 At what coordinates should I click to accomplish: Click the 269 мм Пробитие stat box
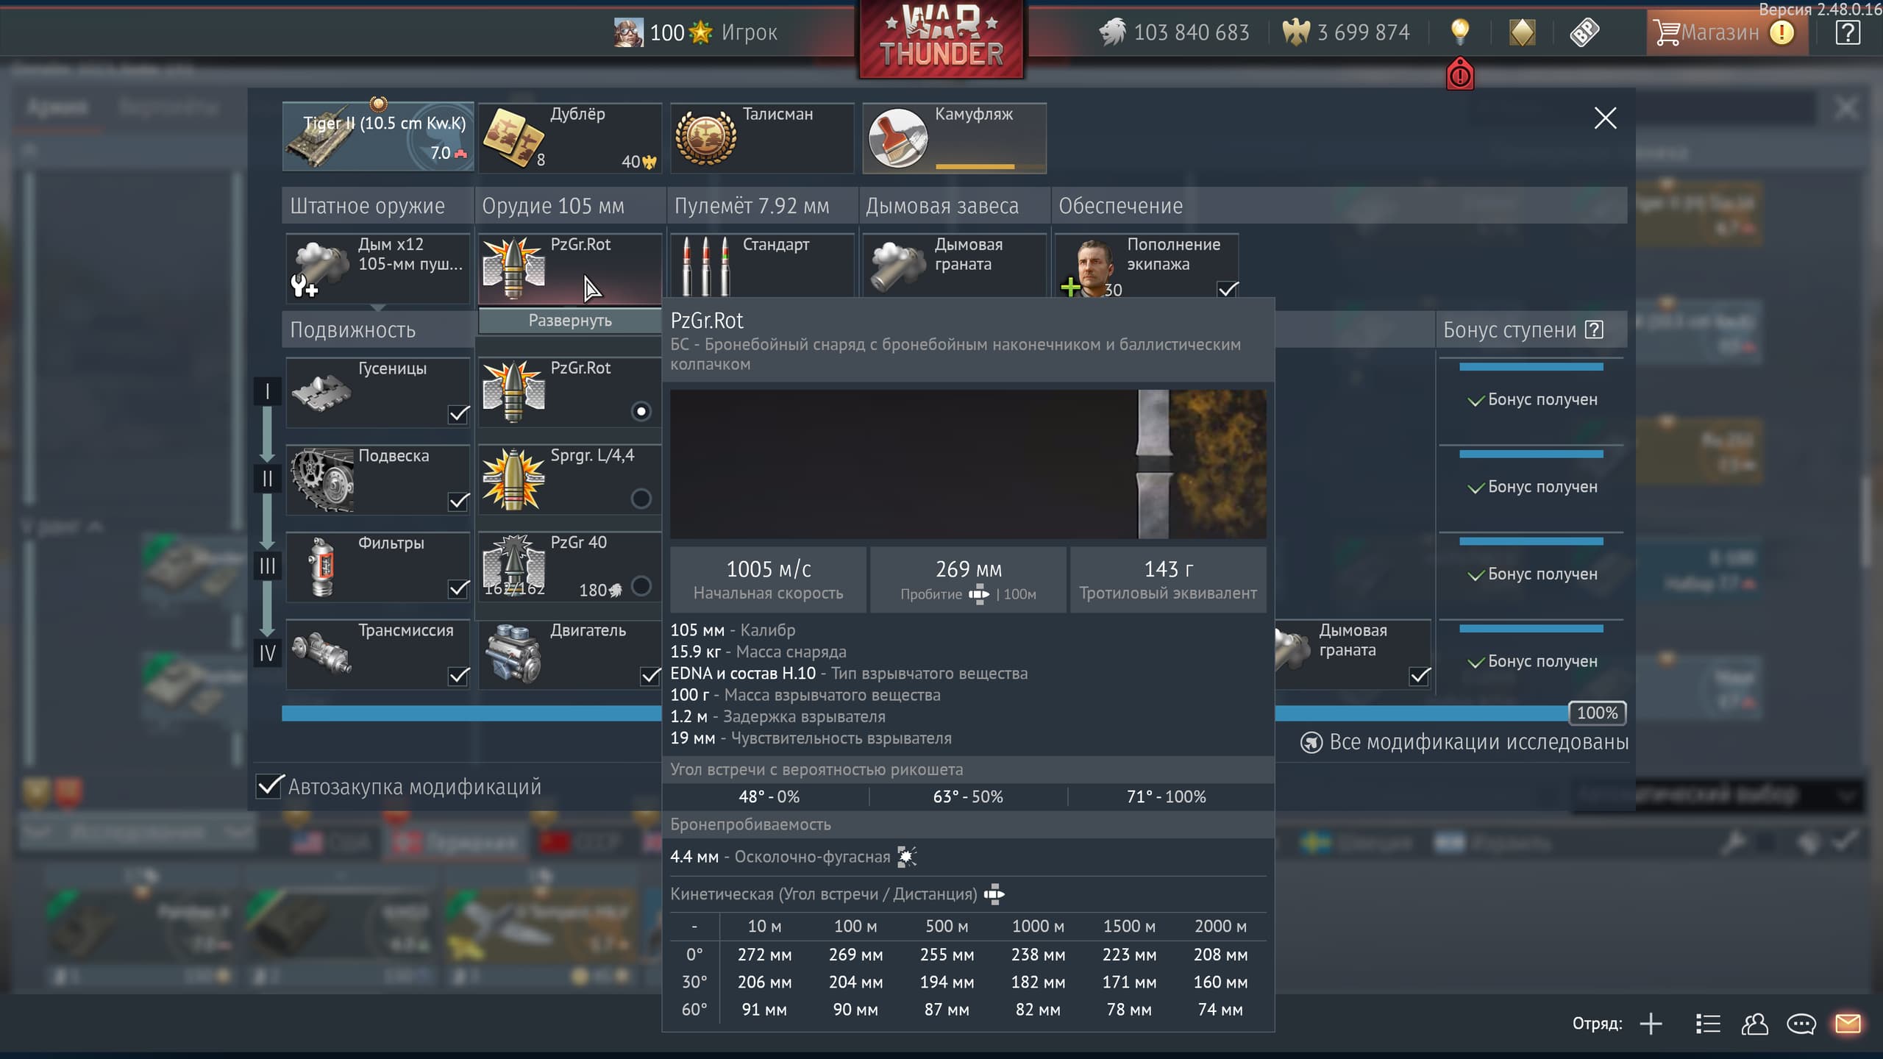pos(969,580)
